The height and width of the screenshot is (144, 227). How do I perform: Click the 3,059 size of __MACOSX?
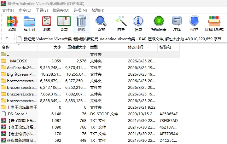coord(56,61)
